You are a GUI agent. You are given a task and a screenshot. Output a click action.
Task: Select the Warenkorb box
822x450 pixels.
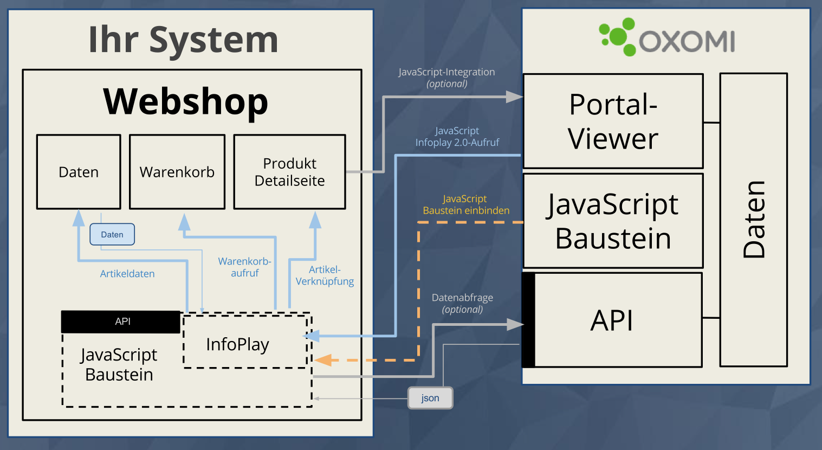click(x=177, y=172)
